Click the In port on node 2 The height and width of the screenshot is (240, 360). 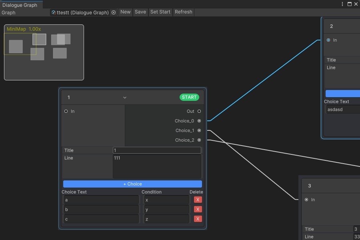(x=328, y=40)
